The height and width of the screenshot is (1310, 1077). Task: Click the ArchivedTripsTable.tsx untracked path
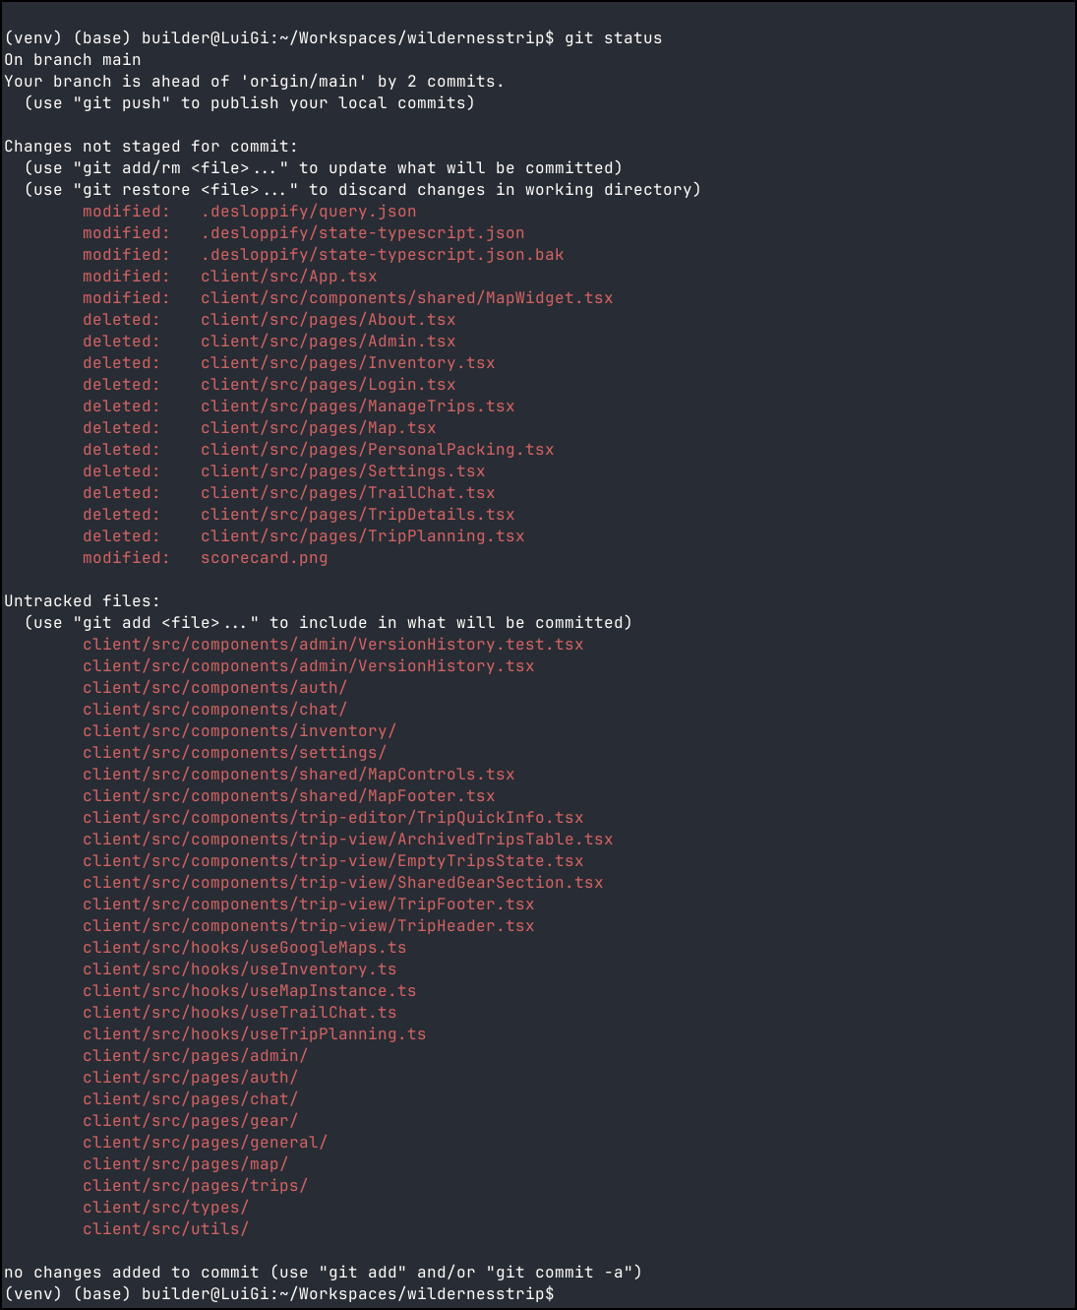coord(347,840)
